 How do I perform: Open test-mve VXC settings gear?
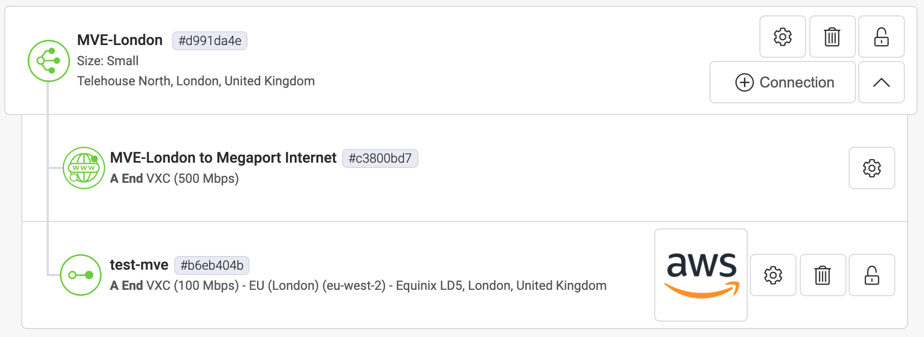pyautogui.click(x=773, y=275)
